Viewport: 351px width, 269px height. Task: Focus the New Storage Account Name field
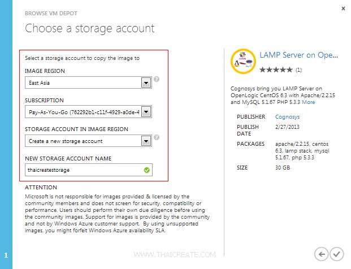coord(84,170)
